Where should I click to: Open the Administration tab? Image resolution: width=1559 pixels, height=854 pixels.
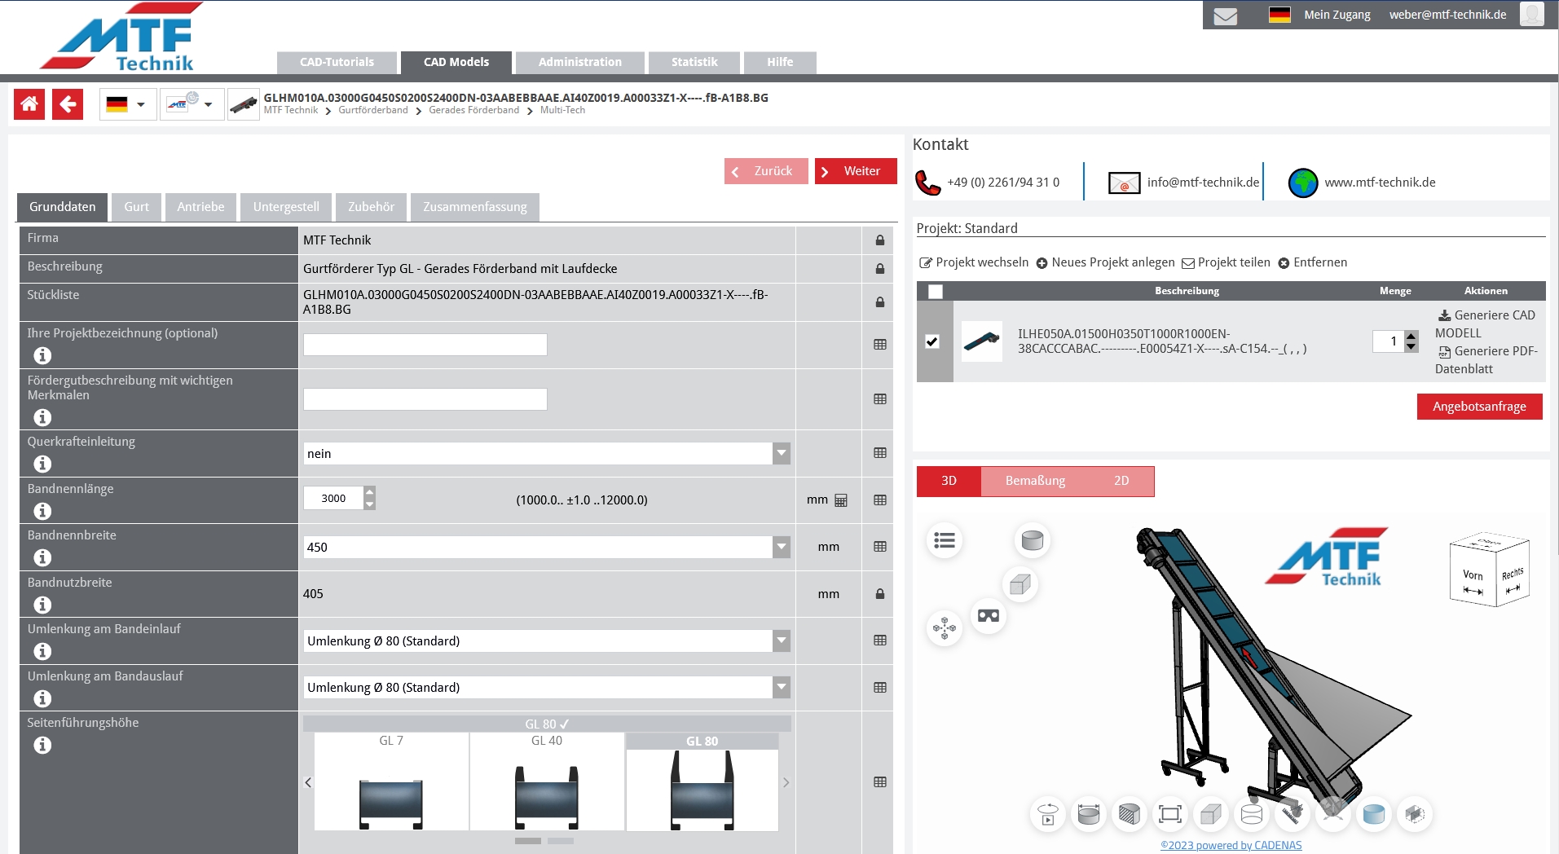(x=579, y=62)
